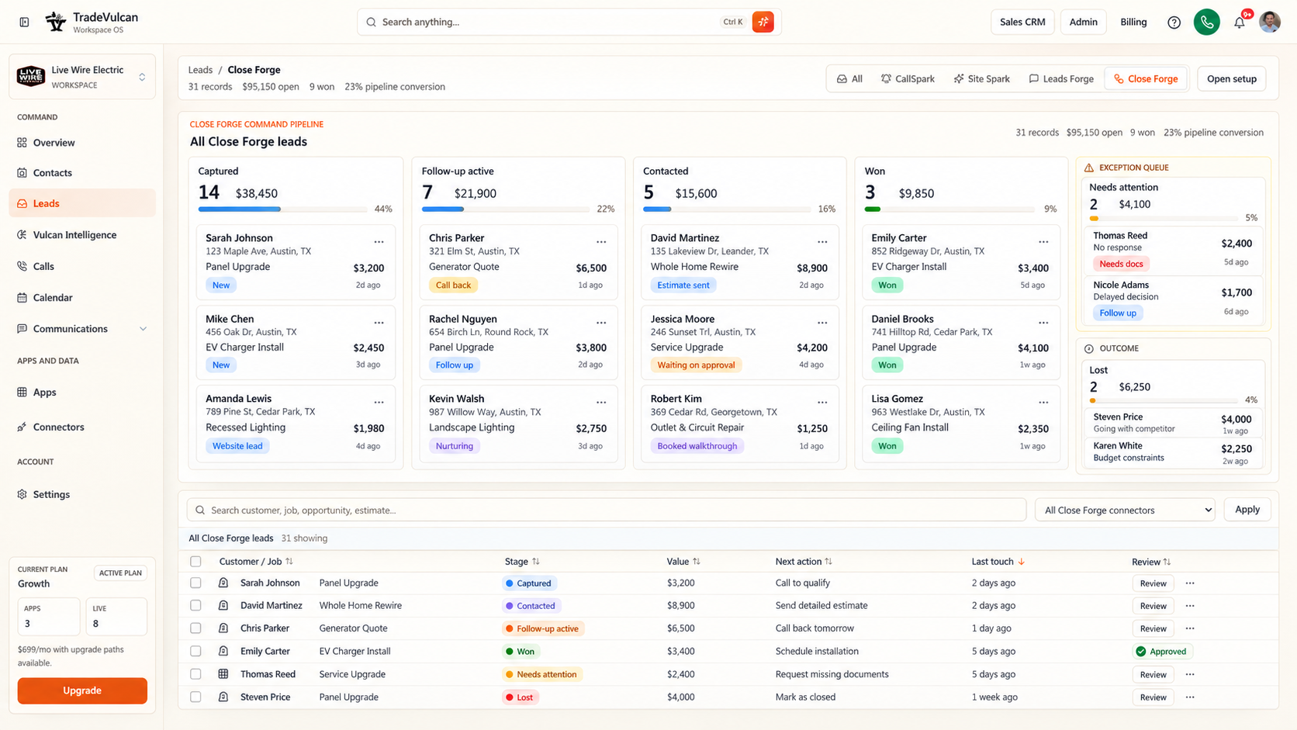Check the Emily Carter row checkbox

[195, 652]
